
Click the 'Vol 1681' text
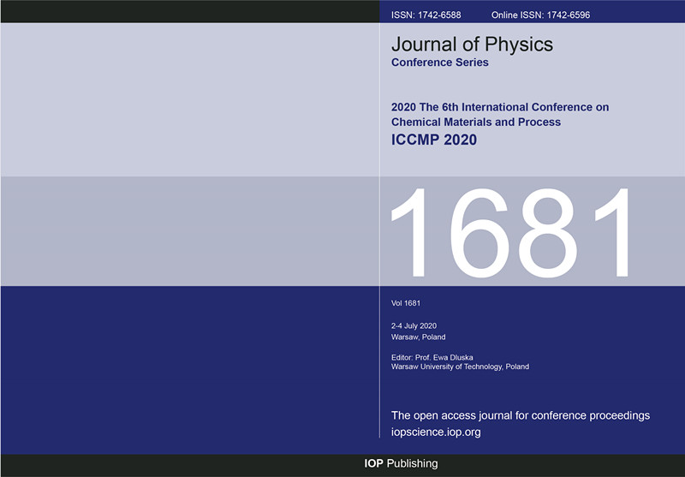(x=405, y=303)
